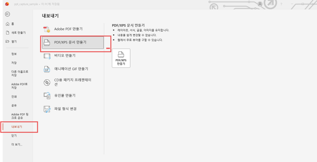Click the CD disc icon for CD용 패키지

(47, 83)
